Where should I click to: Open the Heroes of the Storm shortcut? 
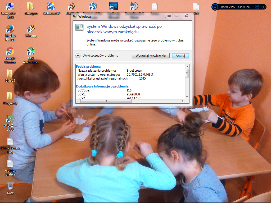(x=92, y=8)
